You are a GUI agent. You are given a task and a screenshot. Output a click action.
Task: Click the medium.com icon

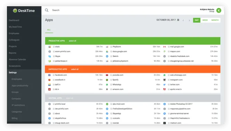(x=165, y=123)
